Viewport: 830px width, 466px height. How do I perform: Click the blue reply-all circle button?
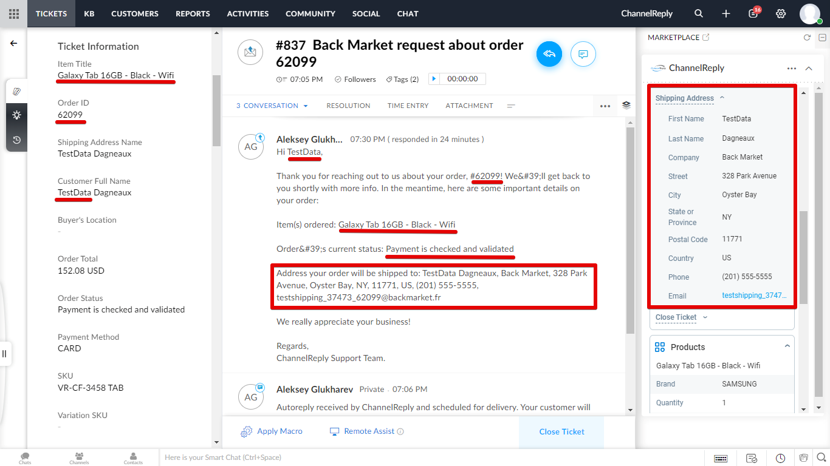click(549, 54)
